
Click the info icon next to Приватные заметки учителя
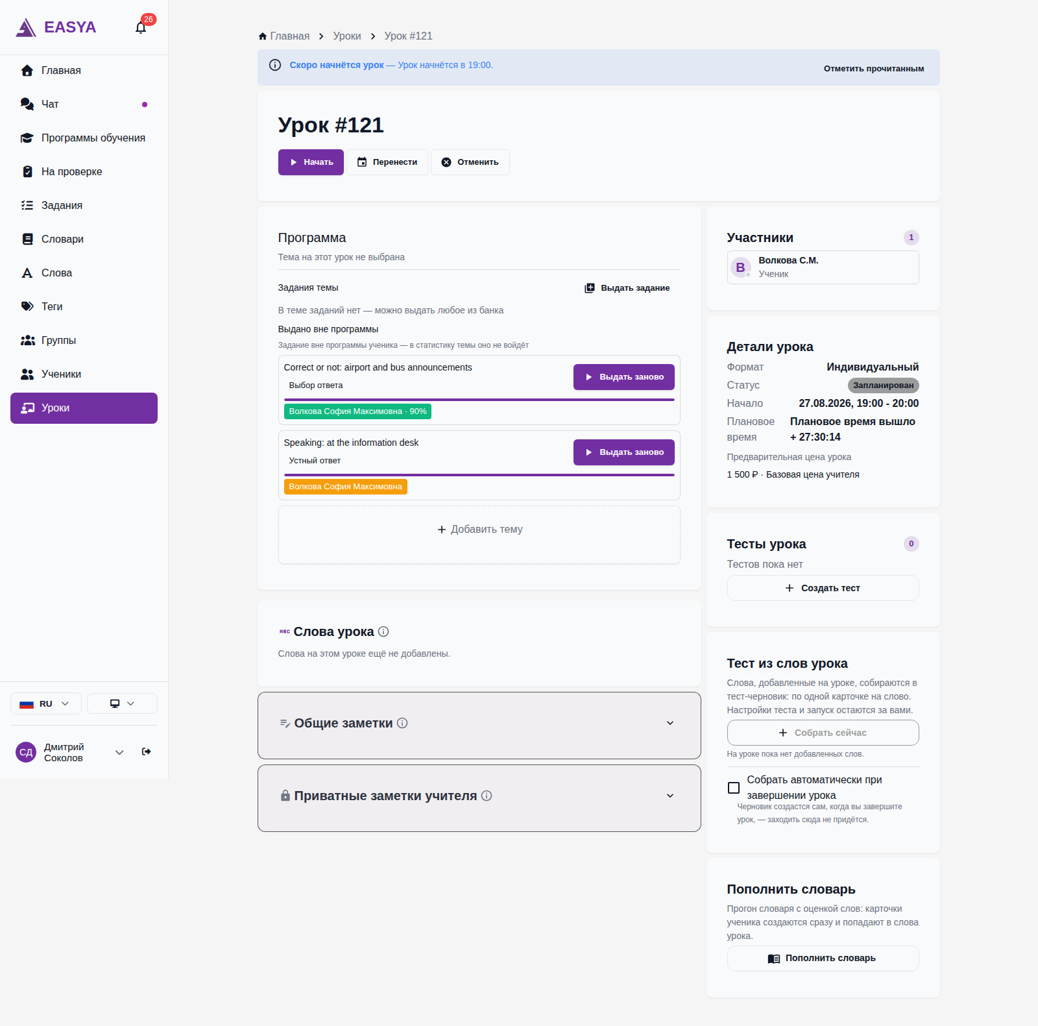487,796
